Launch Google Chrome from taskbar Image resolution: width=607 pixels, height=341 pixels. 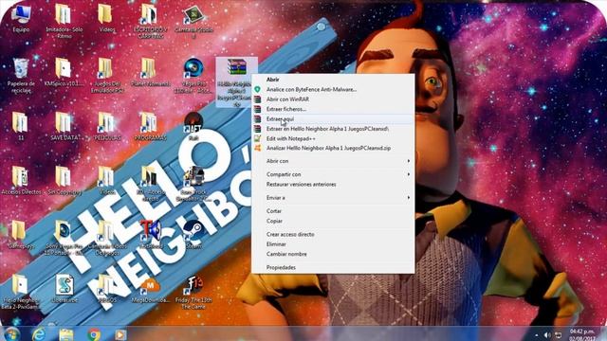[93, 334]
